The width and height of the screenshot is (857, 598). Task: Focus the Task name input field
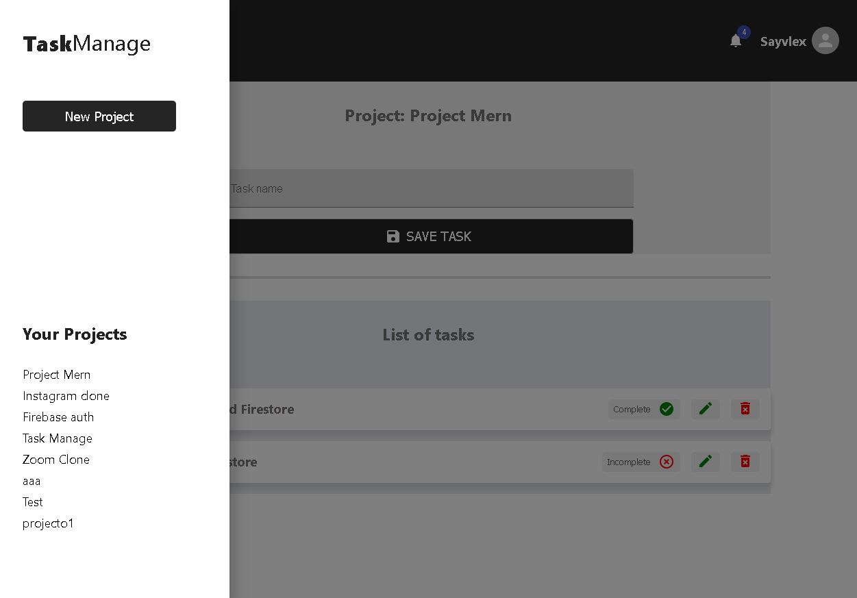click(x=431, y=188)
